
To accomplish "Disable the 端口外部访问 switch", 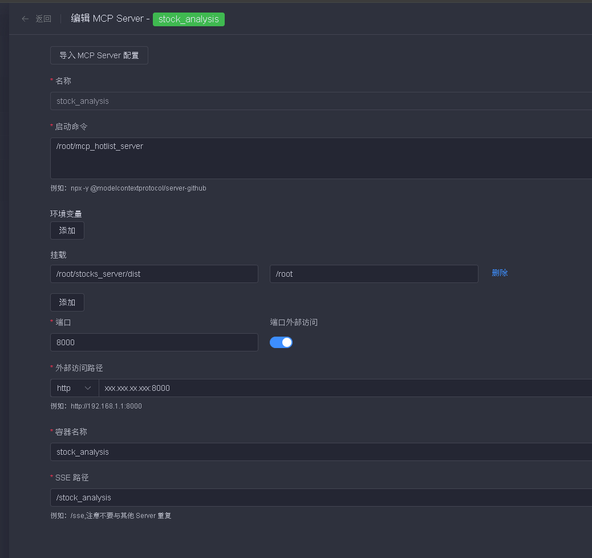I will click(281, 342).
